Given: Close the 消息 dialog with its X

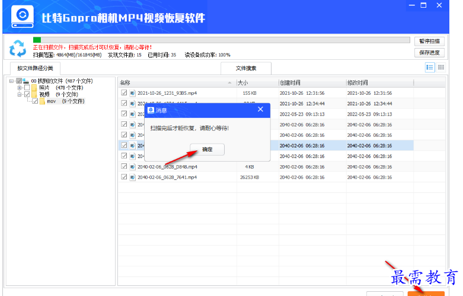Looking at the screenshot, I should tap(260, 110).
